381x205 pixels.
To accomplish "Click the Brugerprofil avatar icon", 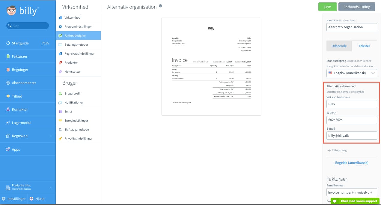I will point(60,94).
